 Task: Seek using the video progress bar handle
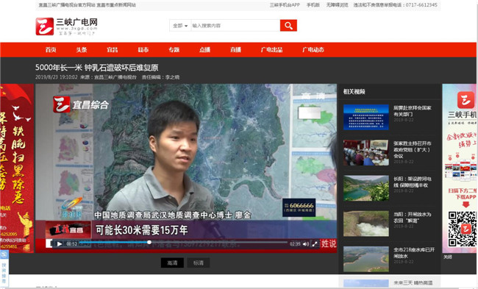pyautogui.click(x=149, y=243)
